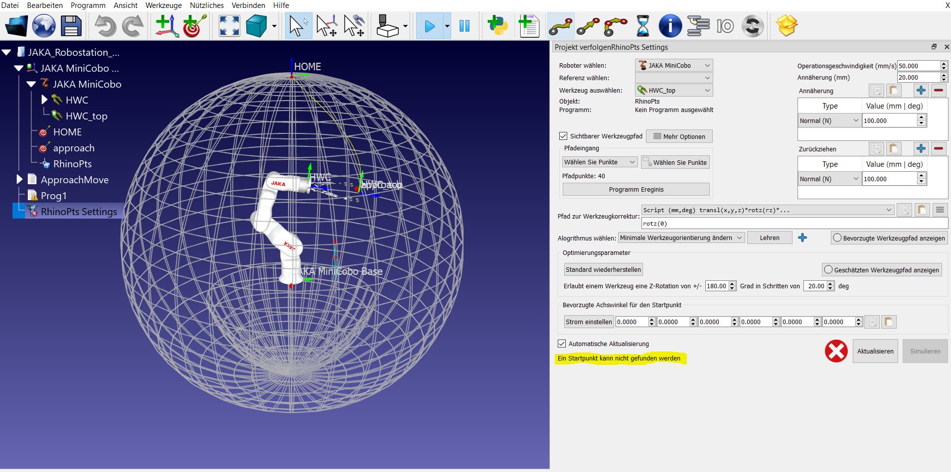Open the Roboter wählen dropdown
Image resolution: width=951 pixels, height=472 pixels.
pos(674,65)
